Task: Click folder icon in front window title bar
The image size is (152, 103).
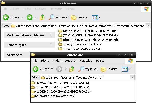Action: pyautogui.click(x=33, y=54)
